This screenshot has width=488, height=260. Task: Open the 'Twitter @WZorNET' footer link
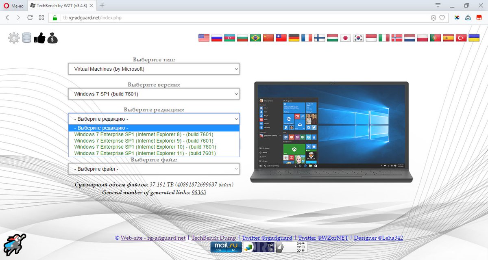pos(323,238)
